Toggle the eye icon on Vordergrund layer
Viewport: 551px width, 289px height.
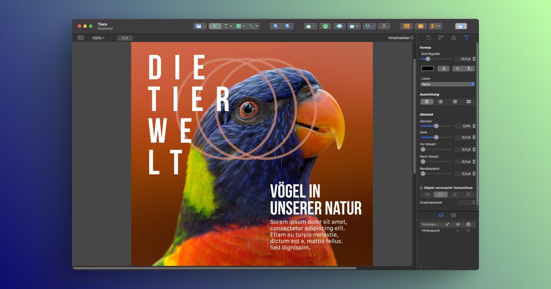(x=458, y=224)
